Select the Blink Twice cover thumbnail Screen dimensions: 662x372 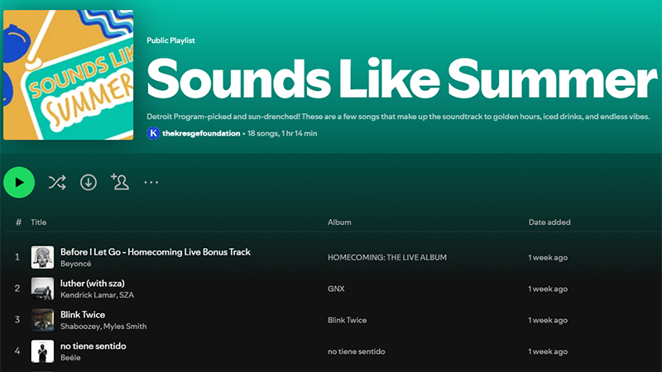tap(42, 320)
